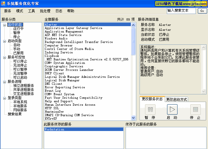Viewport: 208px width, 149px height.
Task: Click the description box scroll up arrow
Action: click(x=203, y=47)
